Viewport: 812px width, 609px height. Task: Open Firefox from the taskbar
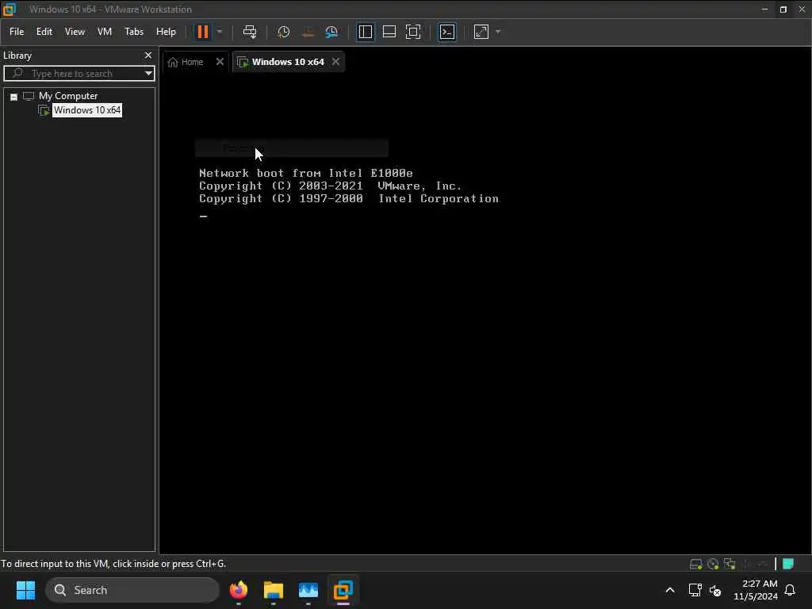point(238,590)
